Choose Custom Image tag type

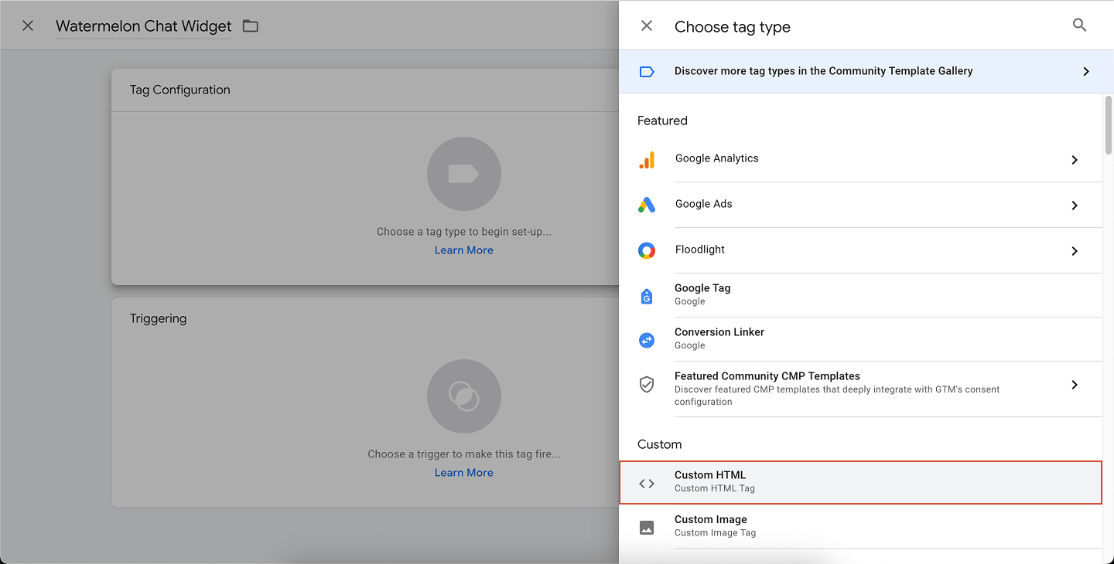[x=860, y=526]
